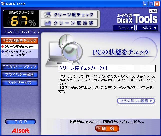Minimize the DiskX Tools window
Screen dimensions: 161x136
point(145,4)
